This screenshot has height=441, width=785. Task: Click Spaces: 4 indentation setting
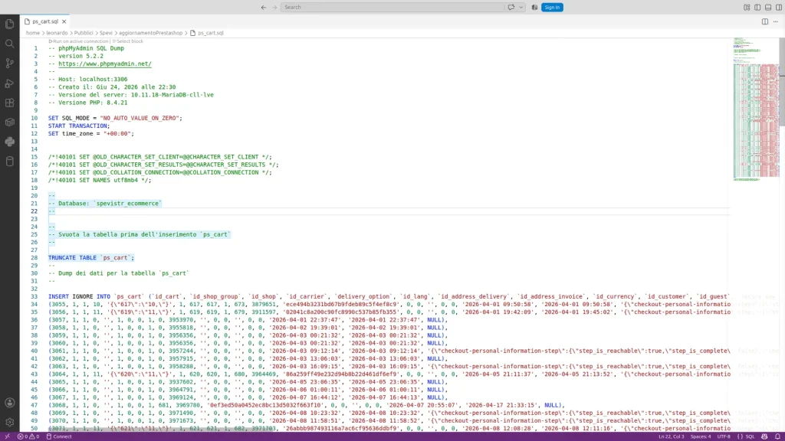[x=701, y=436]
